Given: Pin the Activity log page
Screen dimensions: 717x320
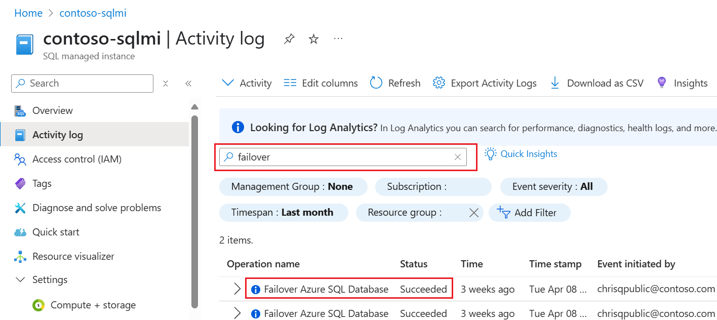Looking at the screenshot, I should pos(289,38).
